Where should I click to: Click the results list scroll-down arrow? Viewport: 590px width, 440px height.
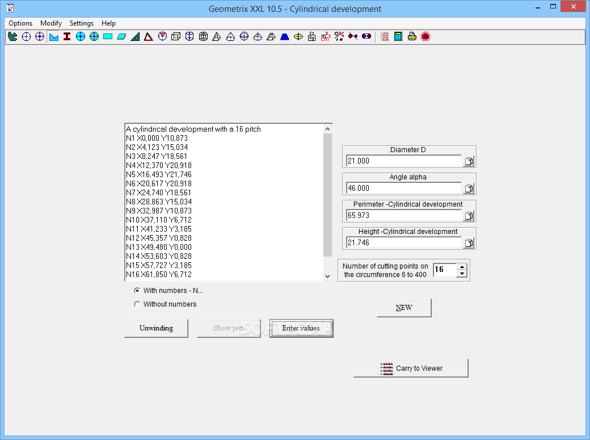pos(327,276)
